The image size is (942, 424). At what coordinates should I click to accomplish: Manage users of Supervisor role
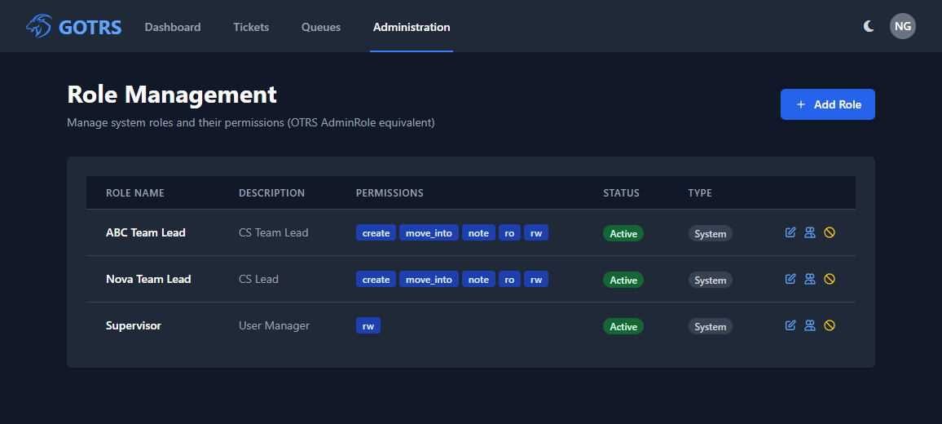tap(810, 325)
